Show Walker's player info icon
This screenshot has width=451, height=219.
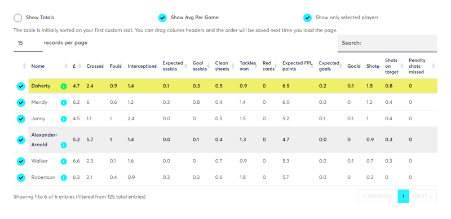[64, 161]
